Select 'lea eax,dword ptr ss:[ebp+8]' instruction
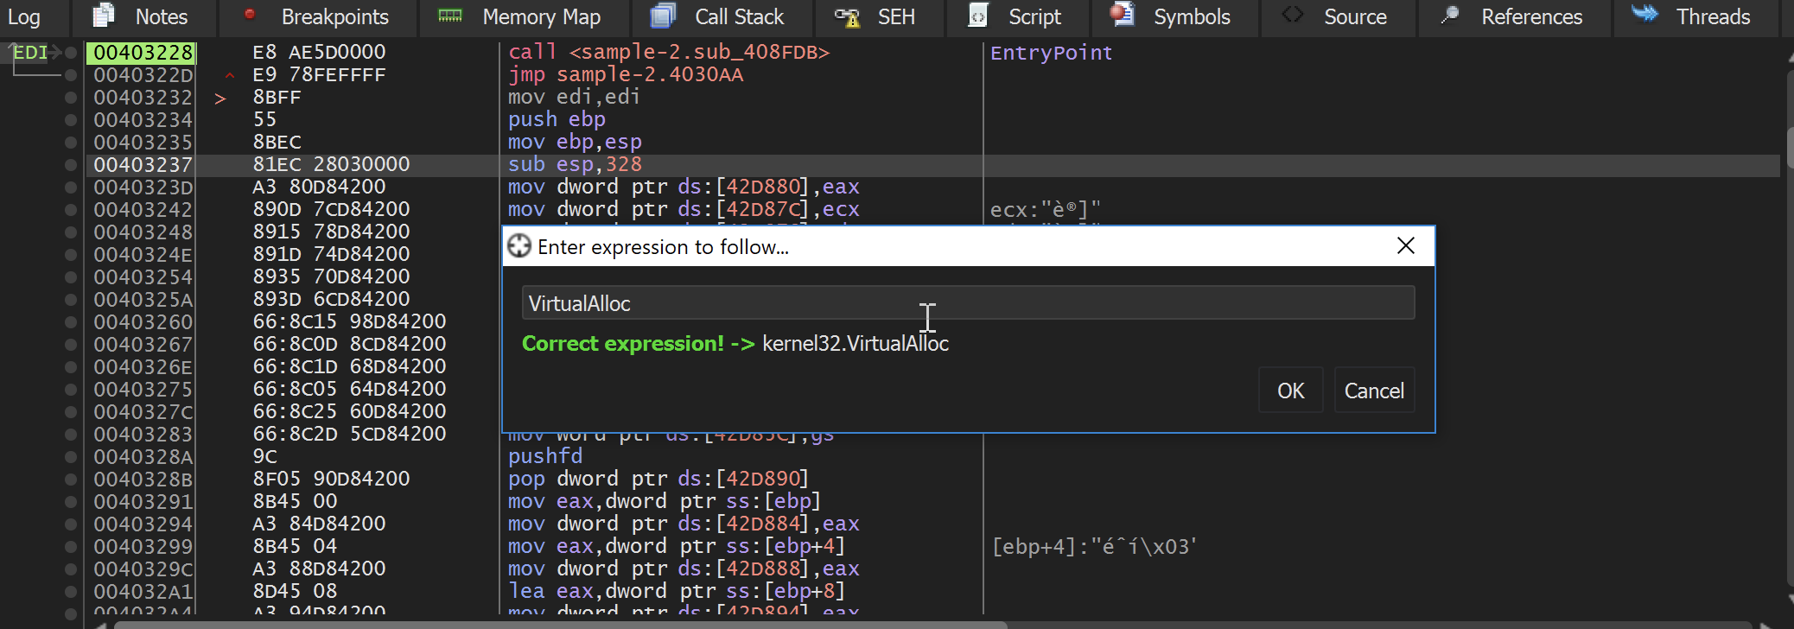 [677, 591]
